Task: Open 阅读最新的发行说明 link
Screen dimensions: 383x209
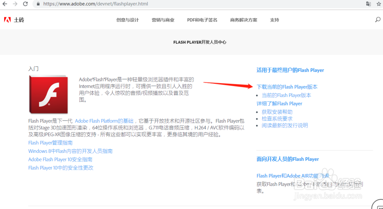Action: pos(285,126)
